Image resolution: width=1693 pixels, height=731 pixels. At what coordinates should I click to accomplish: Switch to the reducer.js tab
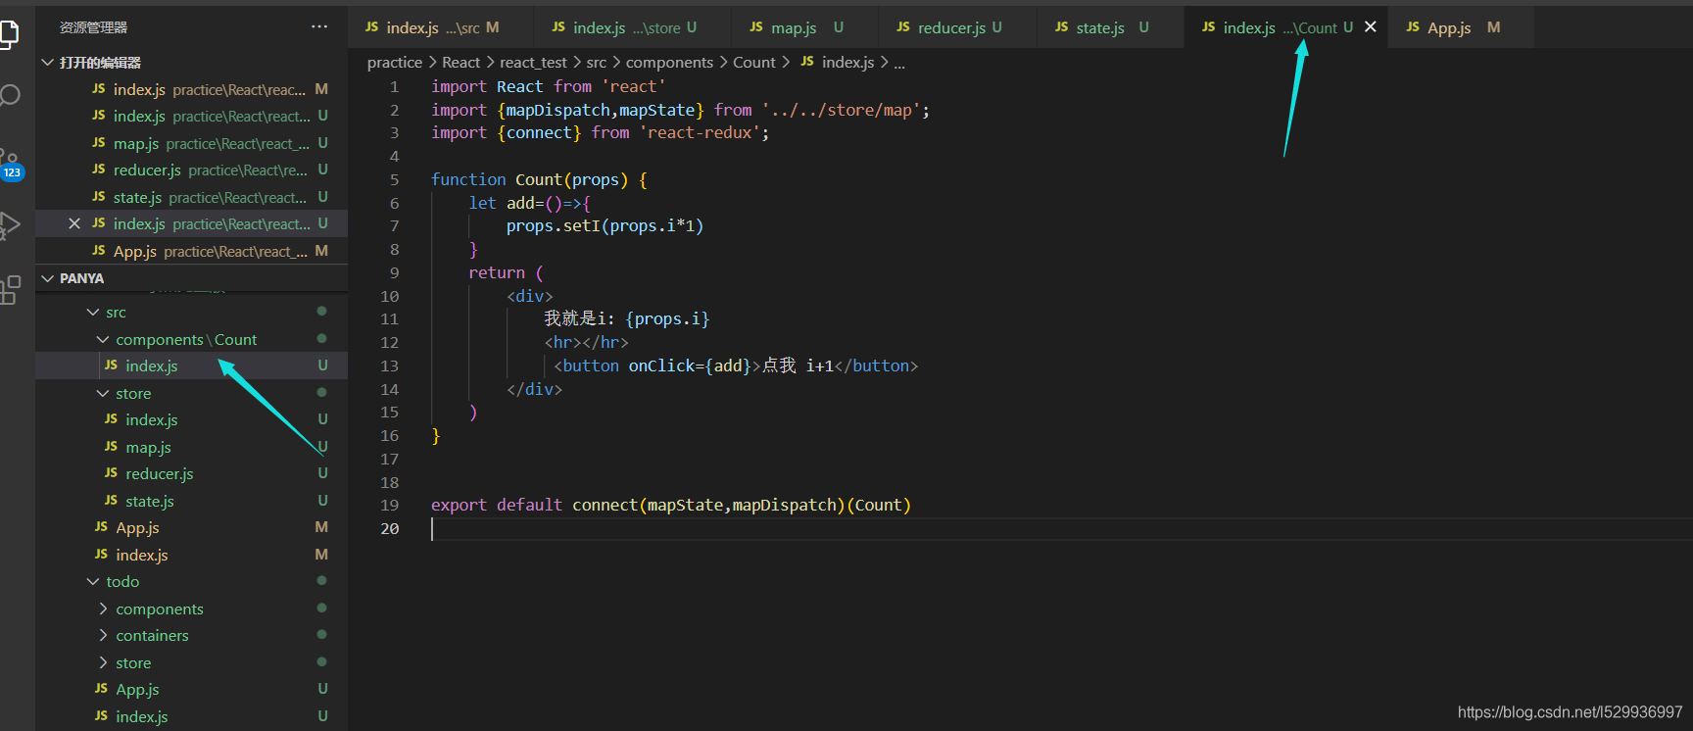point(957,27)
